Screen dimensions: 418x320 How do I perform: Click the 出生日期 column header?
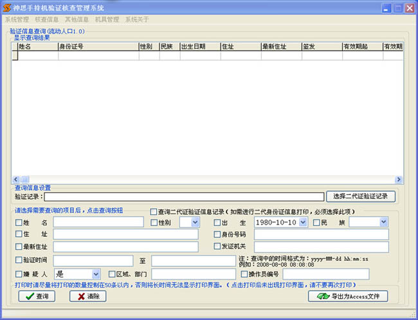[x=201, y=46]
